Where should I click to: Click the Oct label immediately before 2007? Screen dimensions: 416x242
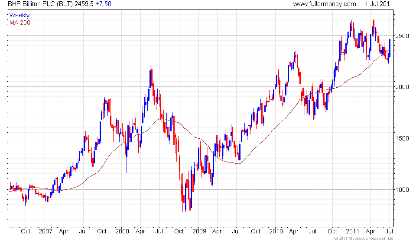(x=26, y=232)
